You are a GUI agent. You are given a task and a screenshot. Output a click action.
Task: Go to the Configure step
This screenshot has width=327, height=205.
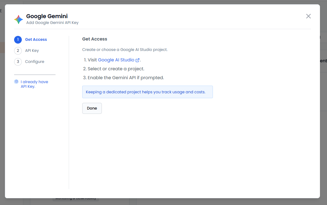click(35, 62)
